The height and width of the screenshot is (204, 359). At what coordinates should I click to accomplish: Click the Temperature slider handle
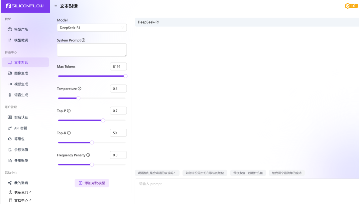tap(78, 98)
